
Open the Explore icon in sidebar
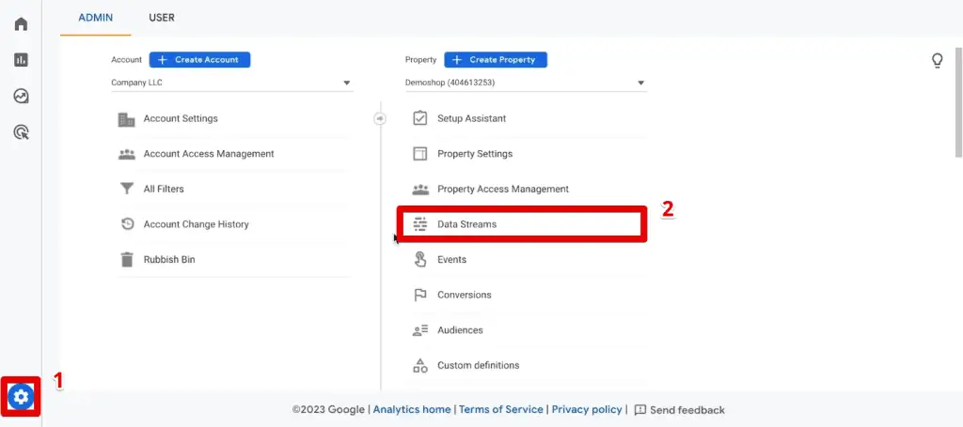point(21,96)
